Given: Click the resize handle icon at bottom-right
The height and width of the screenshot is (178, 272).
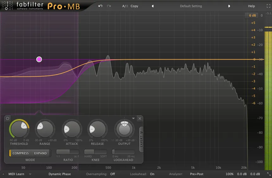Looking at the screenshot, I should coord(269,174).
